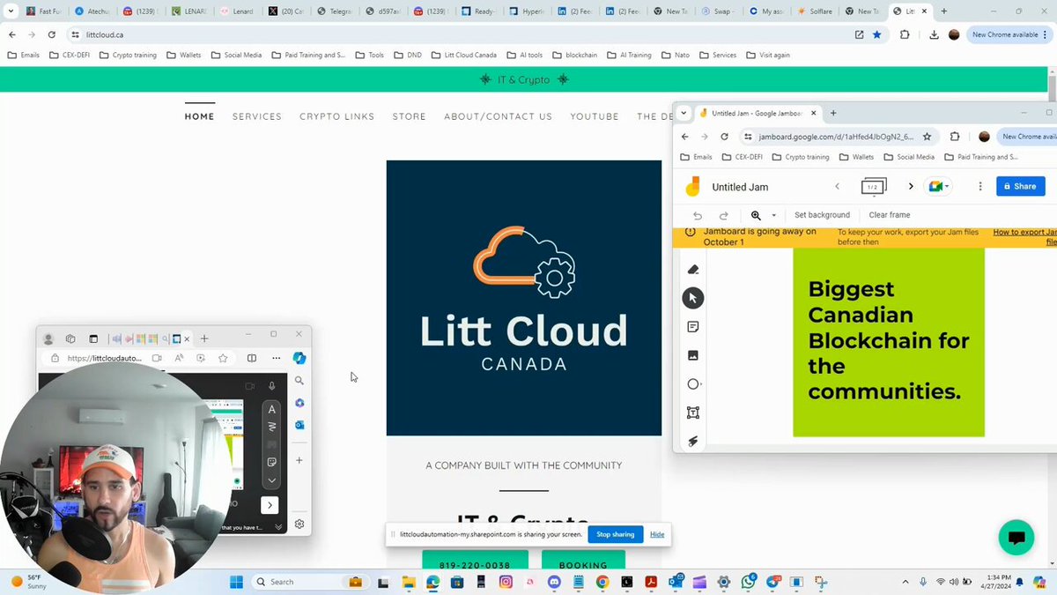
Task: Select the text tool A in the recorder toolbar
Action: [271, 409]
